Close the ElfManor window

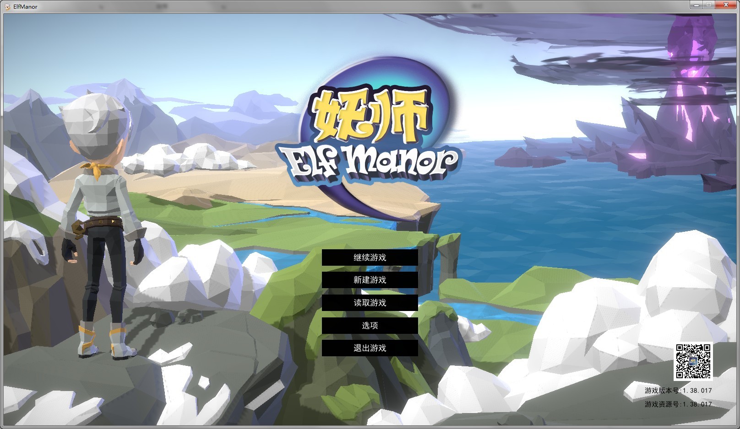(726, 5)
